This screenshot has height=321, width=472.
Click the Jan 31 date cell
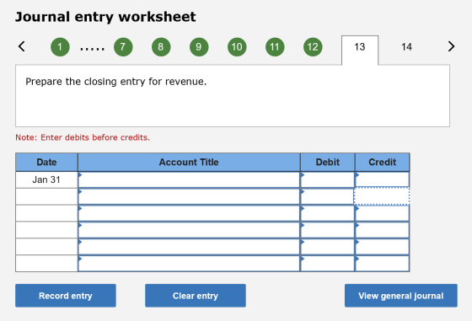click(x=46, y=180)
